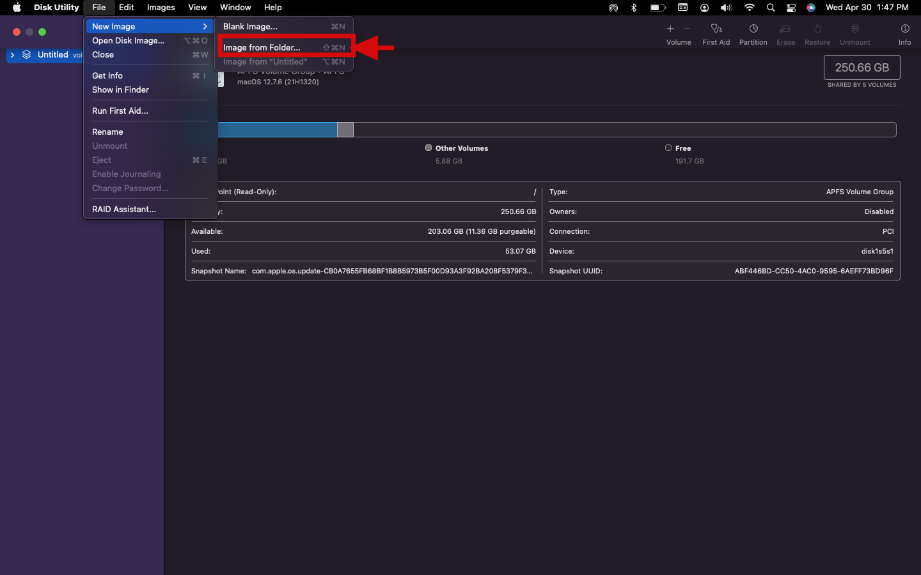Click the AirPlay icon in menu bar
This screenshot has width=921, height=575.
[613, 8]
